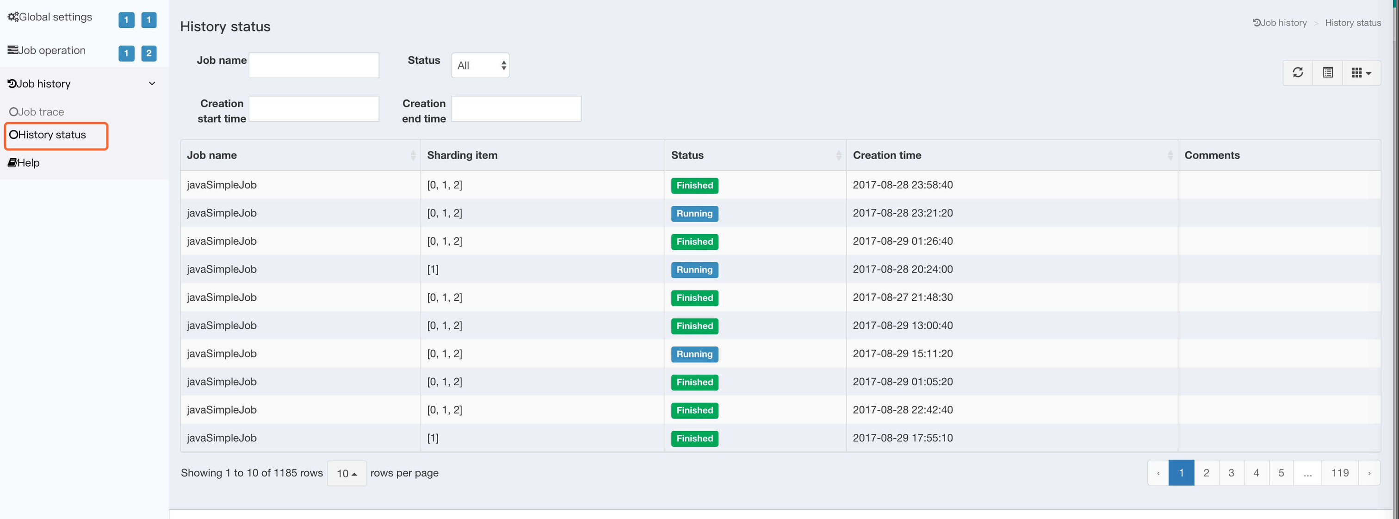Click the Job name input field

click(313, 66)
